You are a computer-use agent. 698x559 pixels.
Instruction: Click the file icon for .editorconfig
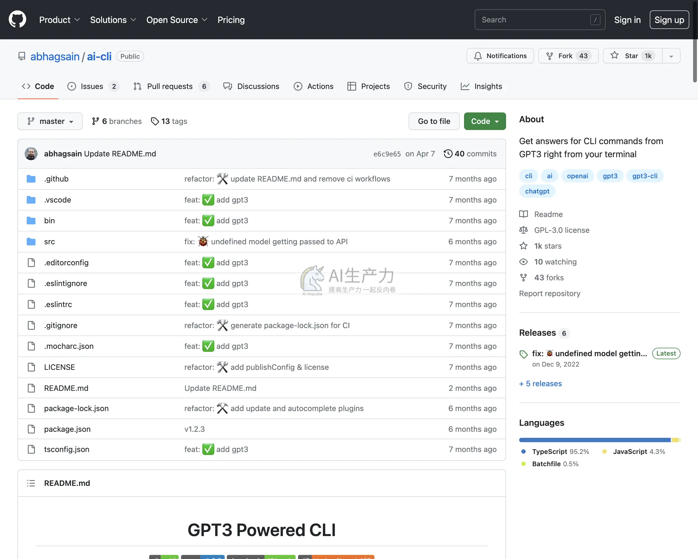[31, 263]
